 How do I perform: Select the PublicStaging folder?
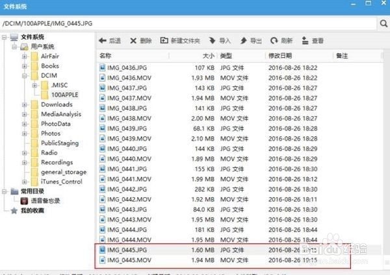[60, 143]
